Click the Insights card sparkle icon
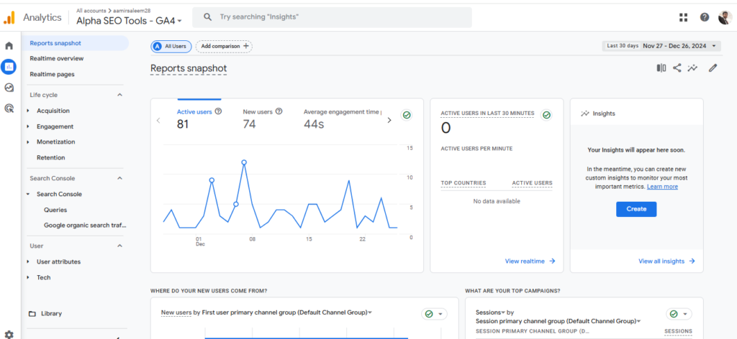The image size is (737, 339). pyautogui.click(x=584, y=113)
